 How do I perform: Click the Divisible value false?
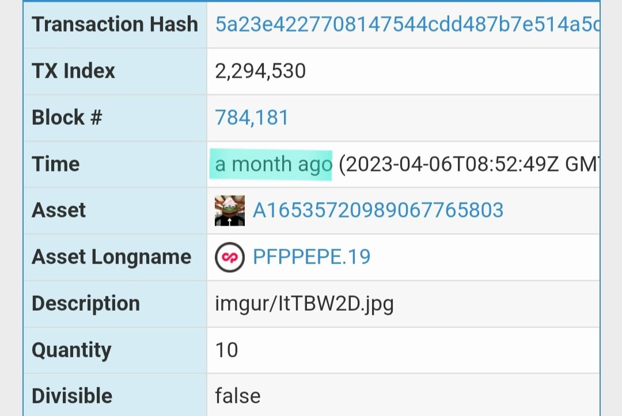pyautogui.click(x=238, y=396)
